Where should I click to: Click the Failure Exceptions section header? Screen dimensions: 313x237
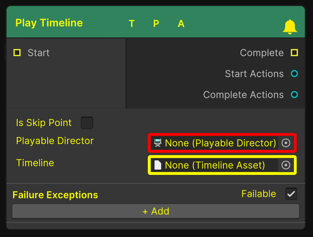click(55, 195)
